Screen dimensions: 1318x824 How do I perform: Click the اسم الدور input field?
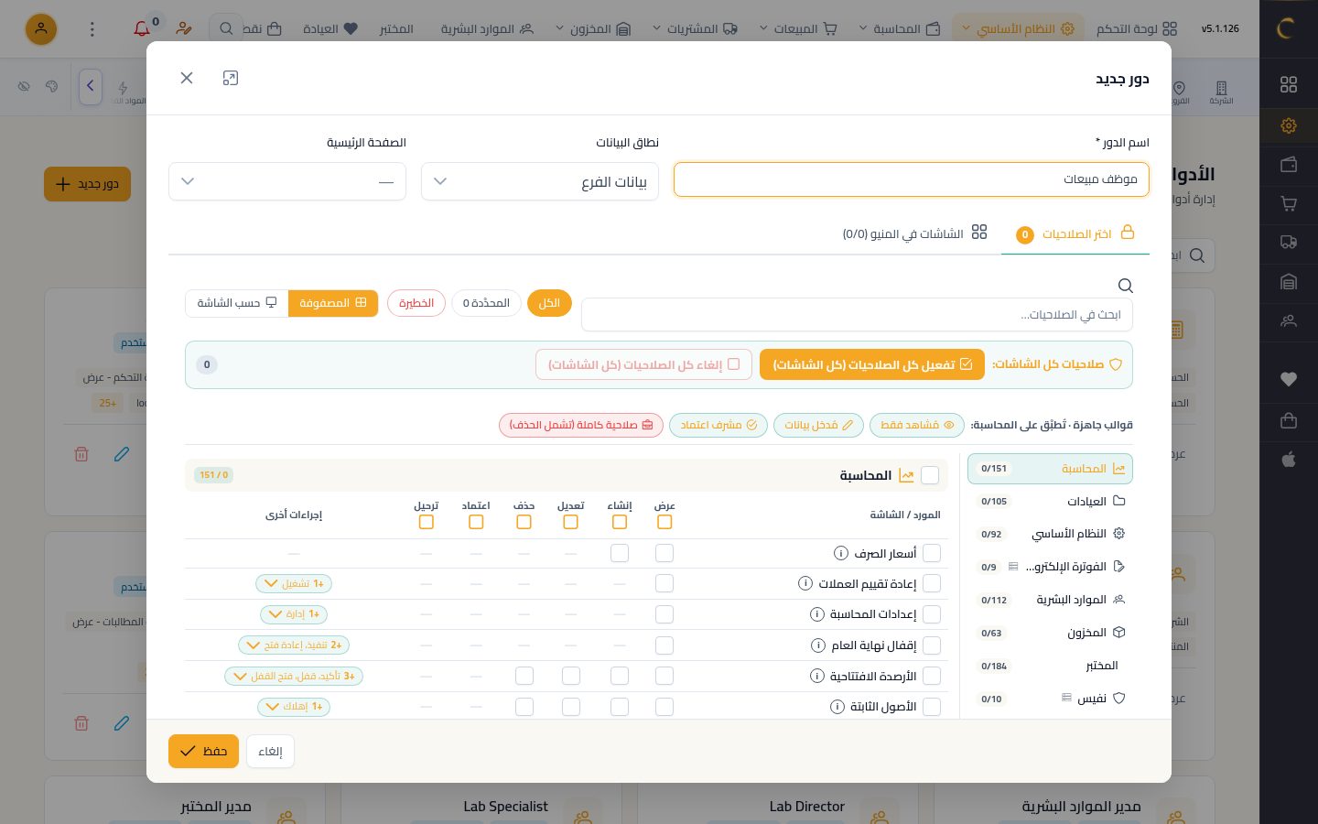912,179
